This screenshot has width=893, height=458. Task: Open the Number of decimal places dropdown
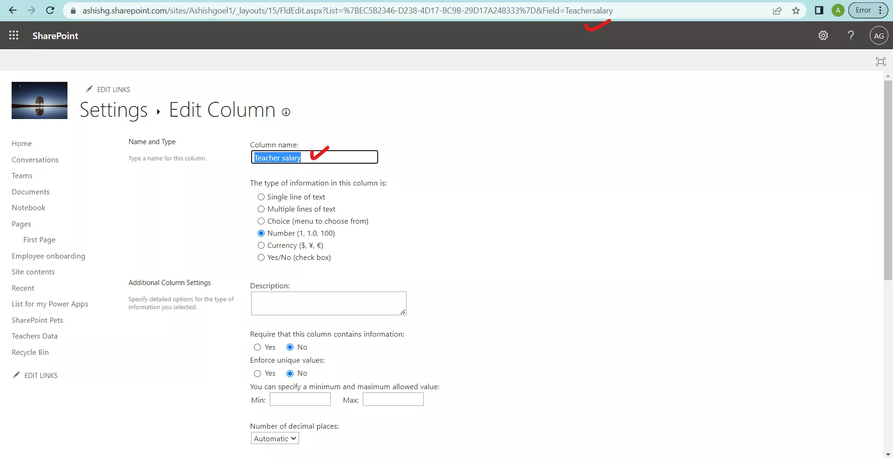point(274,438)
